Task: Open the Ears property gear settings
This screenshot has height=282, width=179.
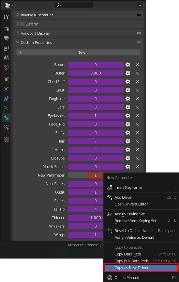Action: coord(128,107)
